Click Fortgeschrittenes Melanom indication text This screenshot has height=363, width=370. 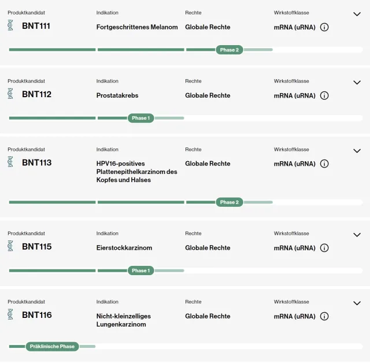point(137,27)
